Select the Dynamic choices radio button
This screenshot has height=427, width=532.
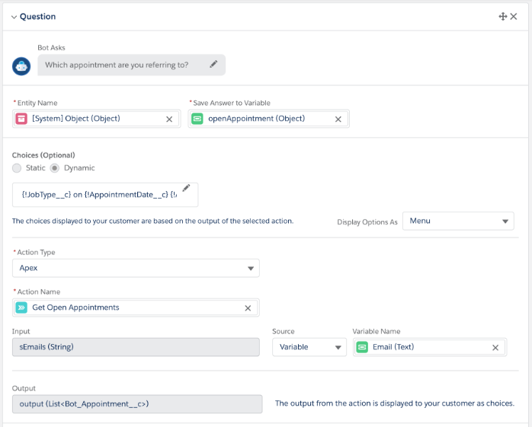(55, 167)
